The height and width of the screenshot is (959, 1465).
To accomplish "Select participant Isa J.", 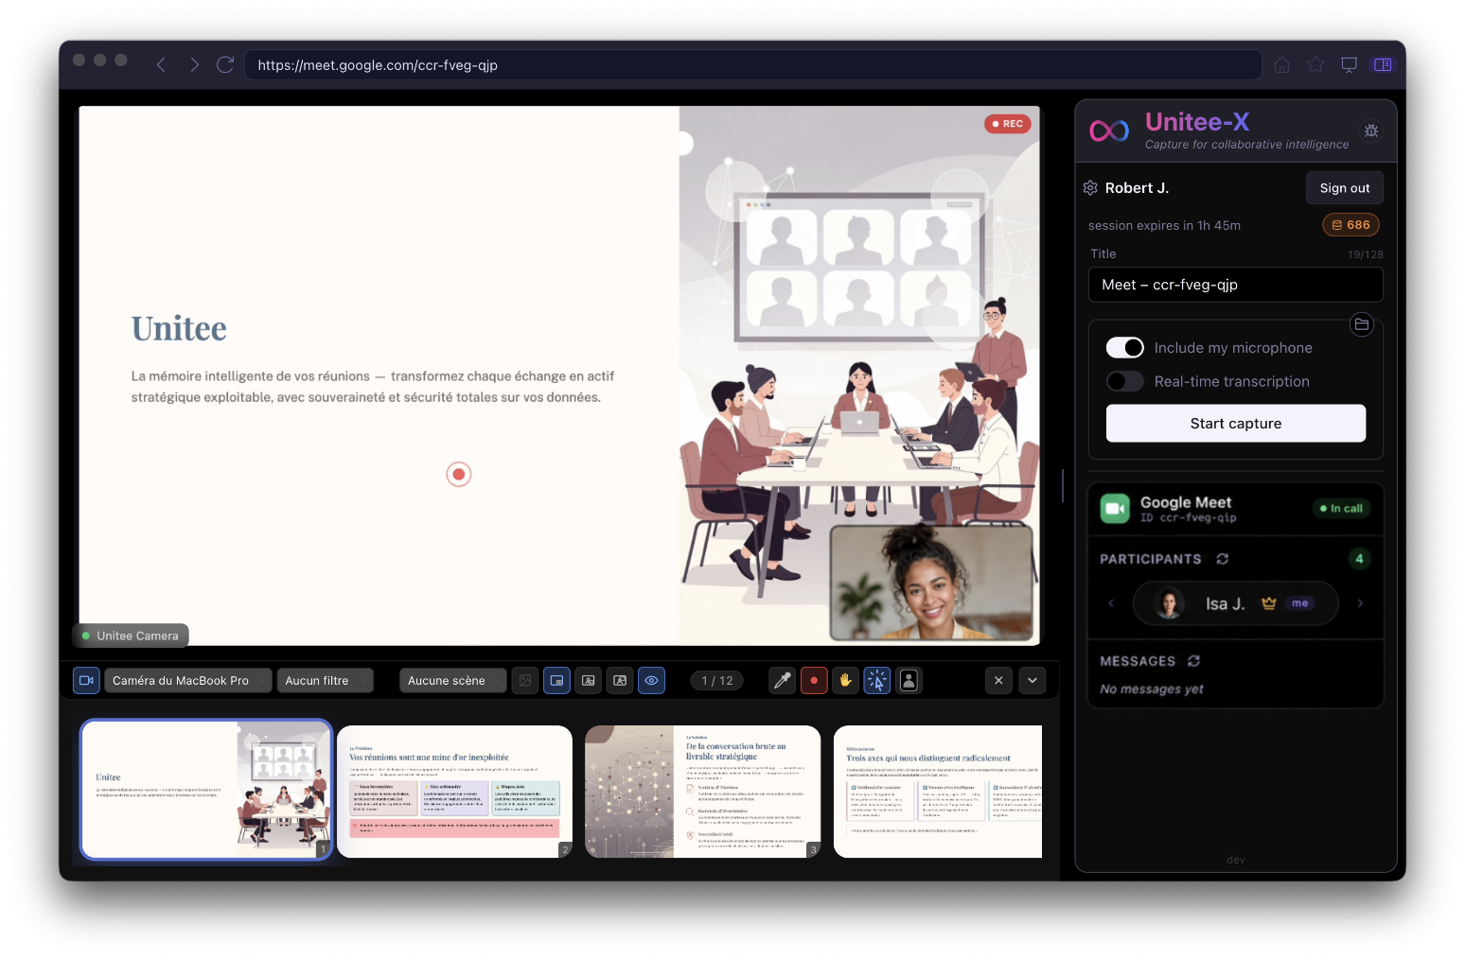I will coord(1236,603).
